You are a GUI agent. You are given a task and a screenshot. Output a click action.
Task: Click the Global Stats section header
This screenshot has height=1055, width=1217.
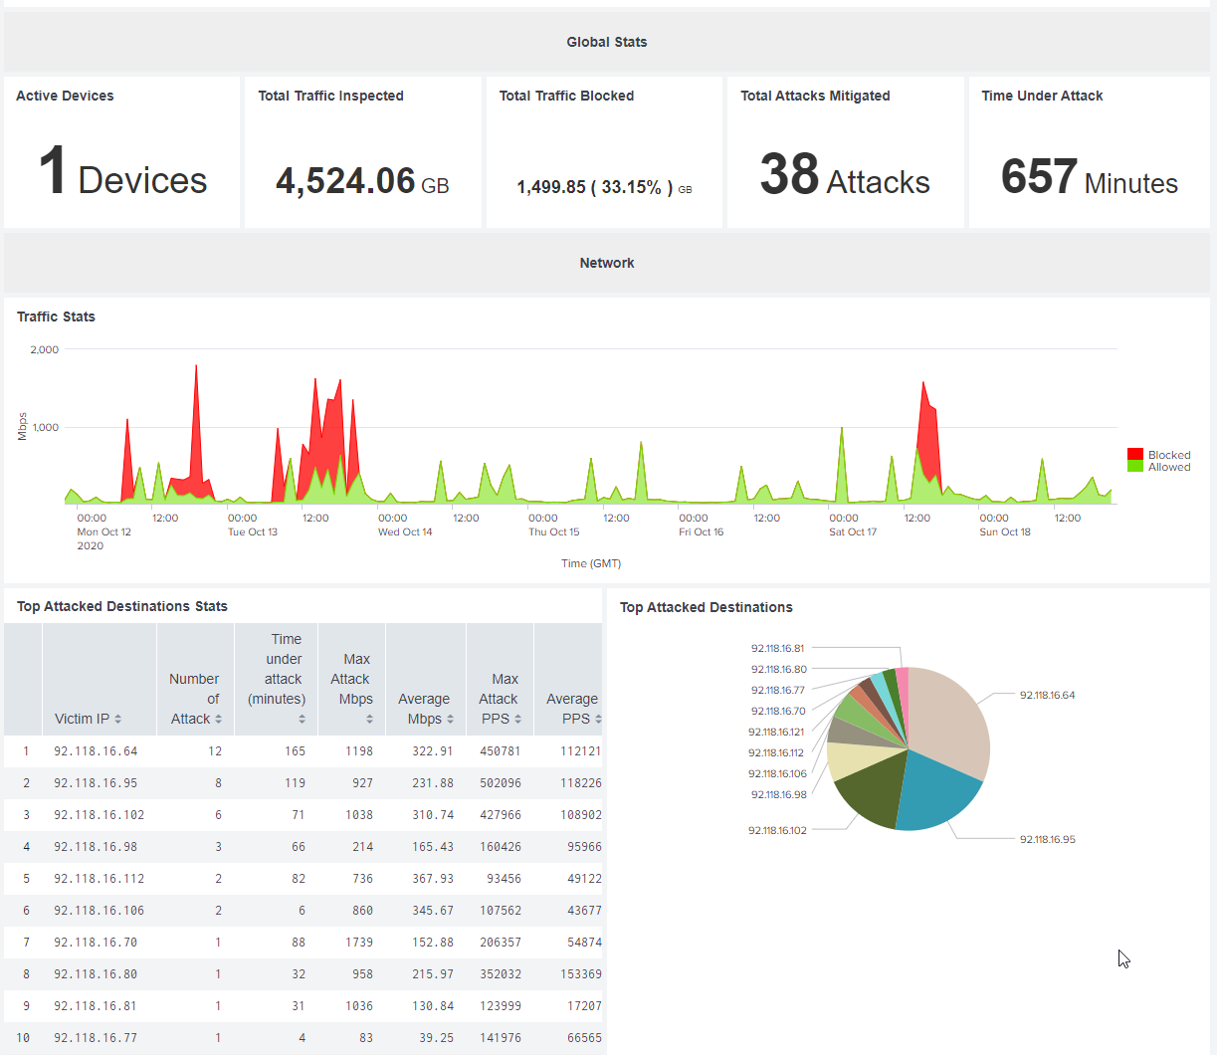tap(607, 42)
